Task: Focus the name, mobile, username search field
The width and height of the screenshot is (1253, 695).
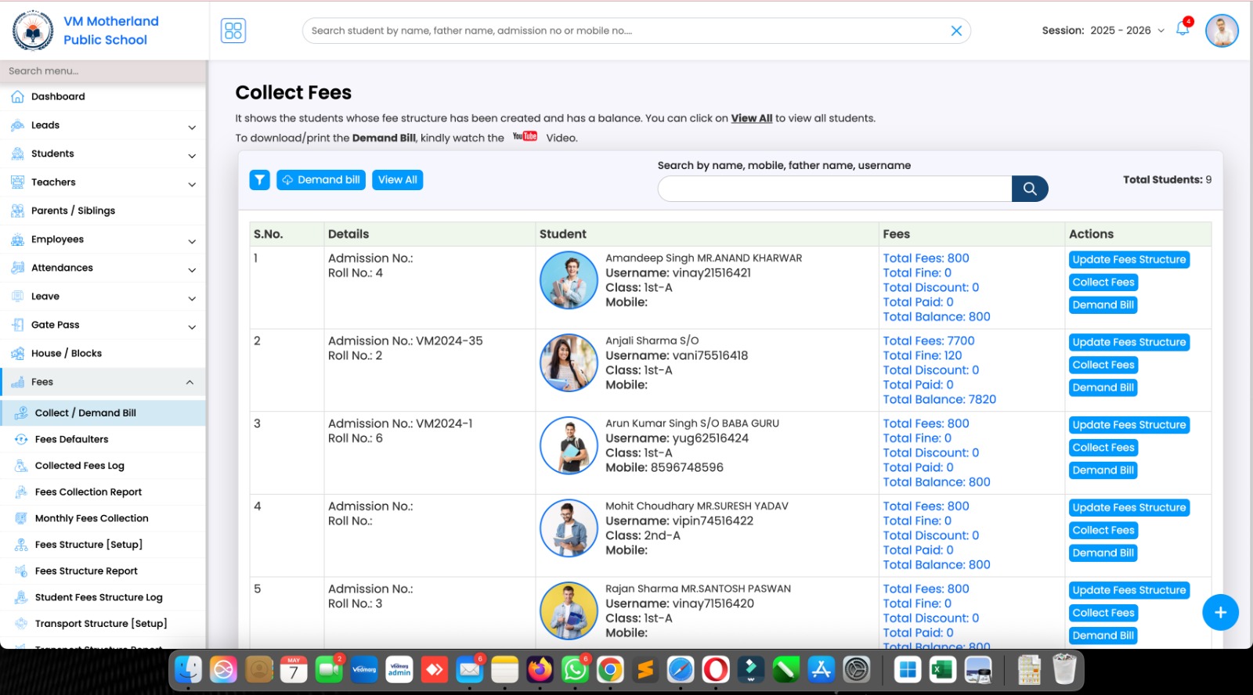Action: [835, 189]
